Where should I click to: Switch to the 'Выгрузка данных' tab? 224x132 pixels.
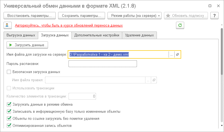[21, 35]
